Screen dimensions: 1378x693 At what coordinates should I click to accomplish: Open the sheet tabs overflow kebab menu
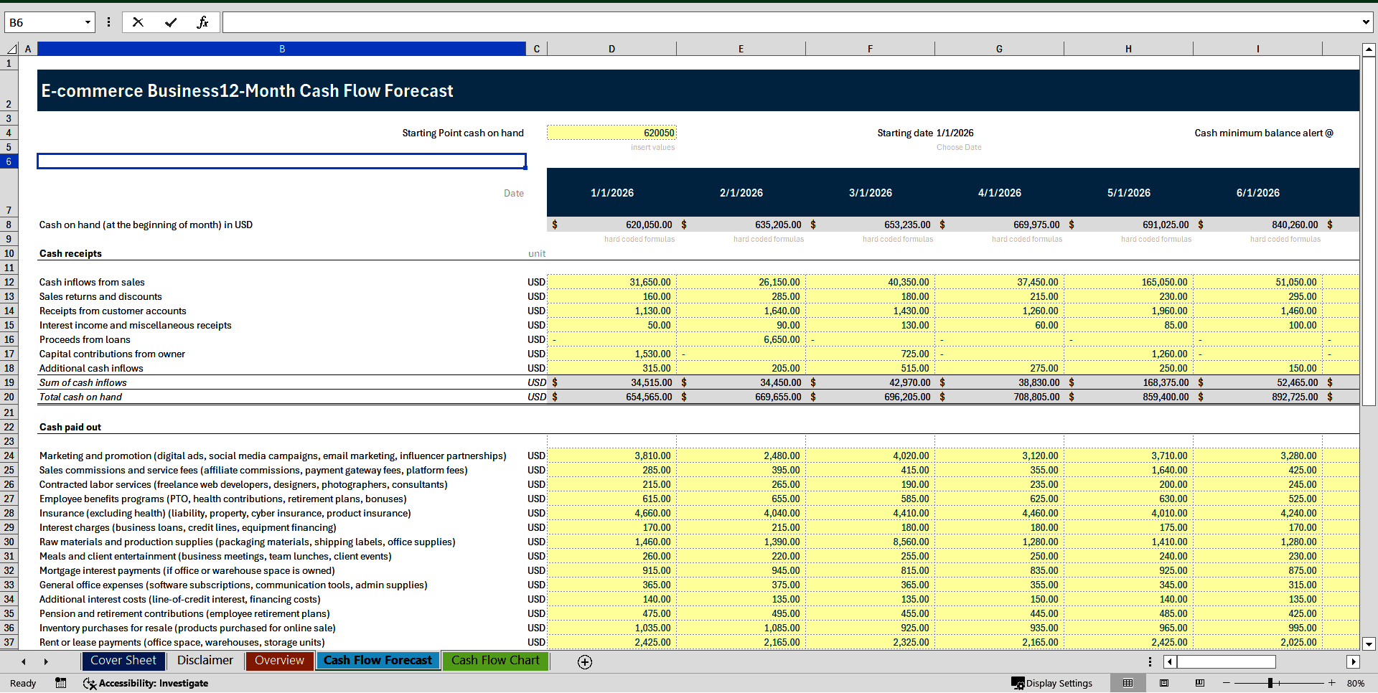pyautogui.click(x=1150, y=661)
